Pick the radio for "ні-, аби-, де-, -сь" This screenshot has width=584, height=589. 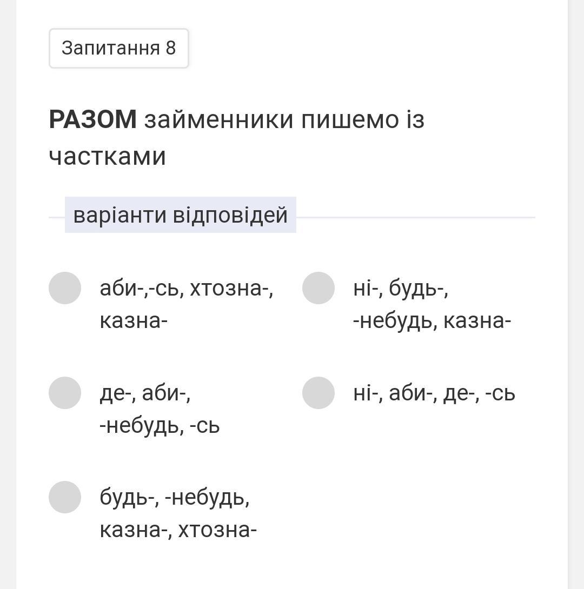click(x=318, y=393)
